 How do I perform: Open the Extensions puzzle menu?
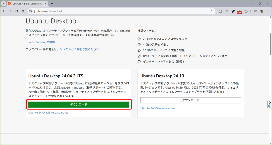(246, 11)
